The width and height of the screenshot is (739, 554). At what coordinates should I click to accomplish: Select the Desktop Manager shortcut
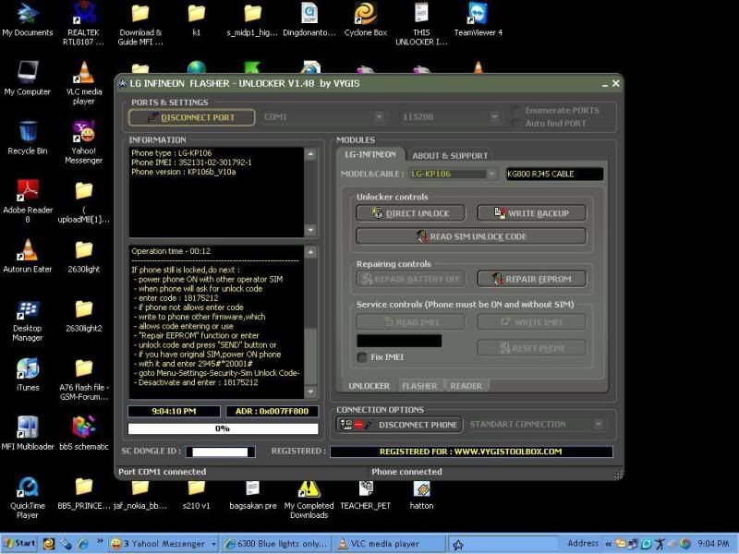click(28, 319)
